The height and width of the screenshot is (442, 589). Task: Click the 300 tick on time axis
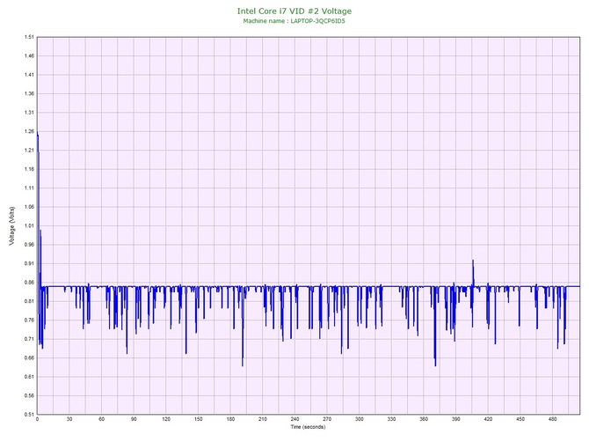click(x=359, y=419)
